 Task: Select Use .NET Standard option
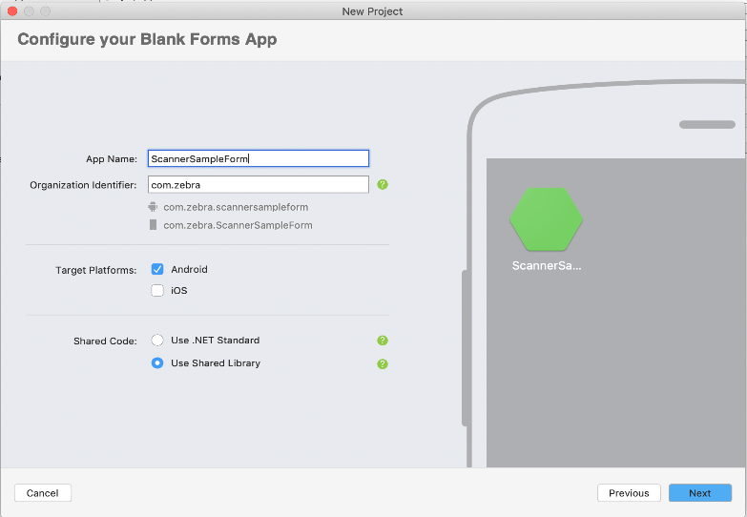click(x=157, y=341)
